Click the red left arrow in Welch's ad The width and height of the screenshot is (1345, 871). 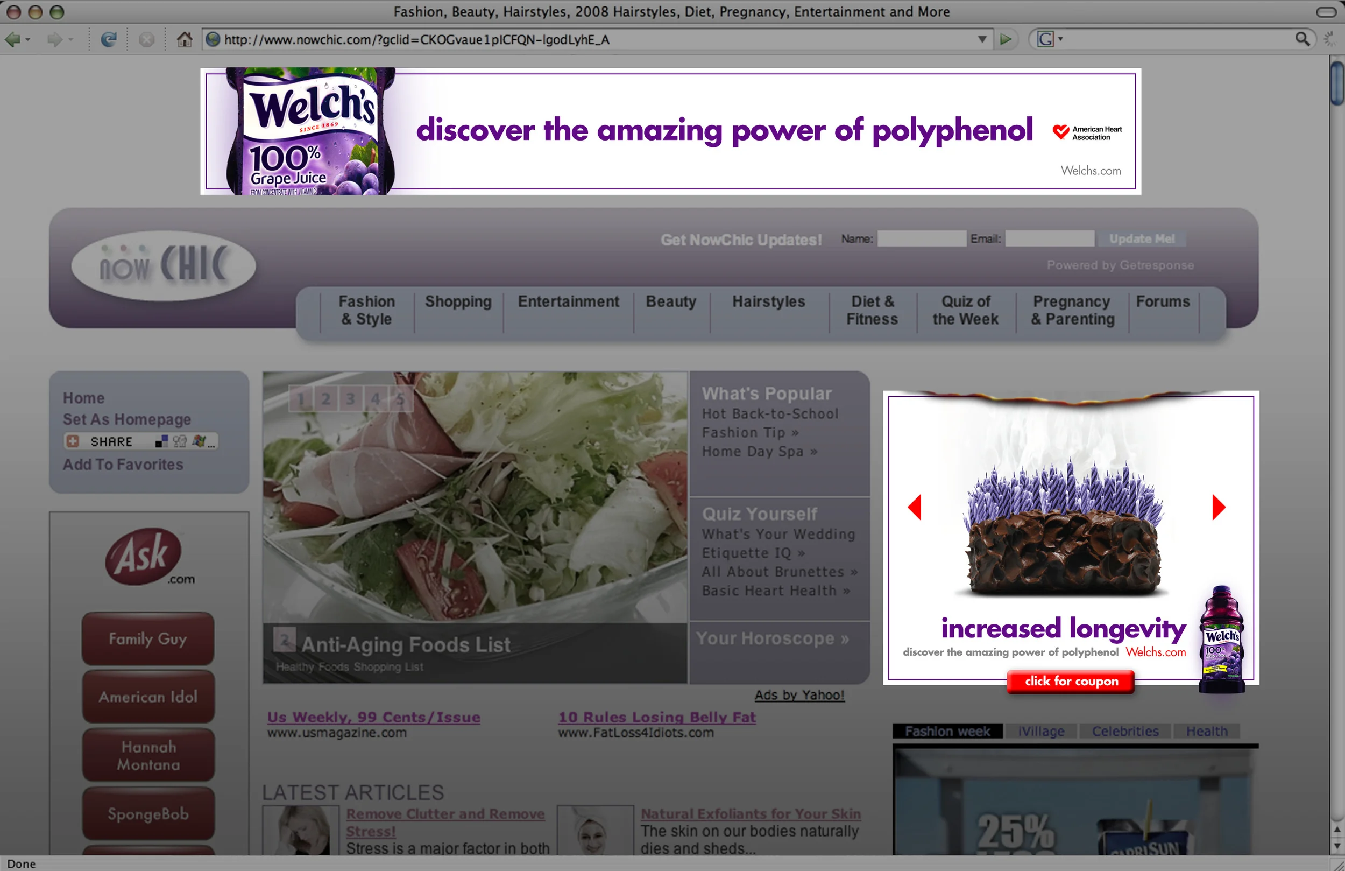(915, 507)
